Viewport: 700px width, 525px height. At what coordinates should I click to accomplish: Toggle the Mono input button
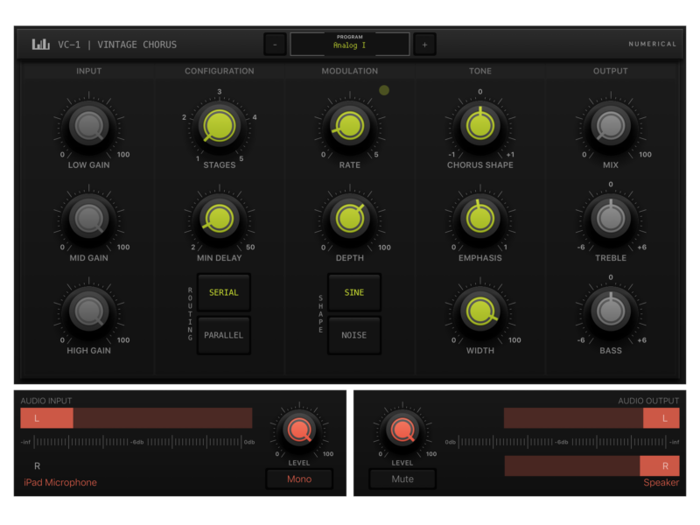coord(299,479)
